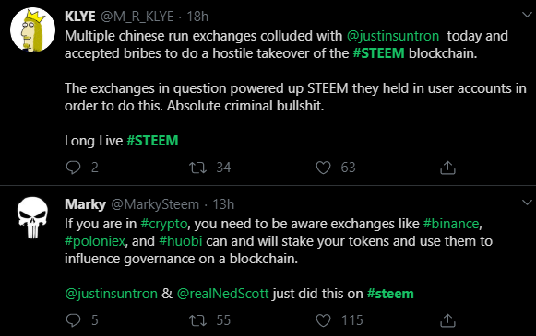Open @justinsuntron mention in KLYE's tweet
536x336 pixels.
[x=393, y=36]
